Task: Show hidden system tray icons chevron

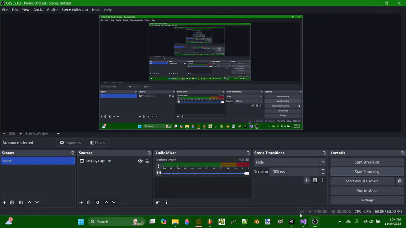Action: (x=340, y=222)
